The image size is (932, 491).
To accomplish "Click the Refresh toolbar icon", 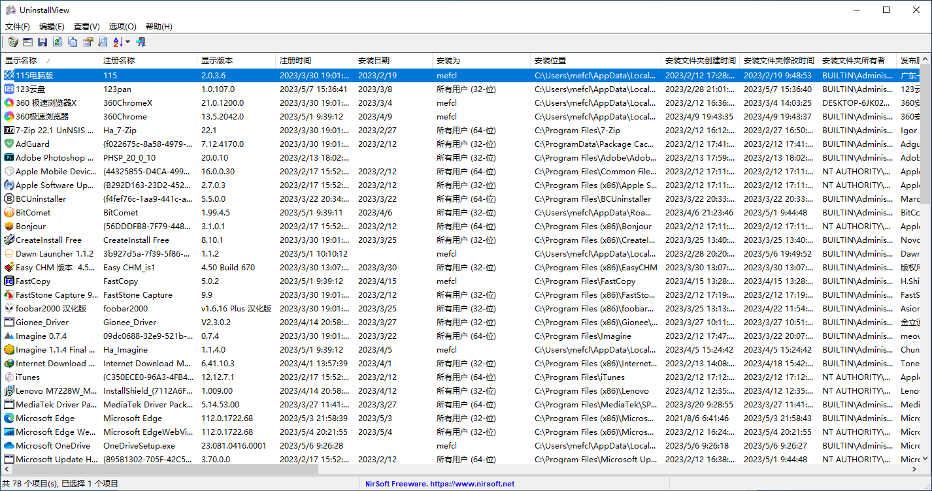I will click(58, 42).
